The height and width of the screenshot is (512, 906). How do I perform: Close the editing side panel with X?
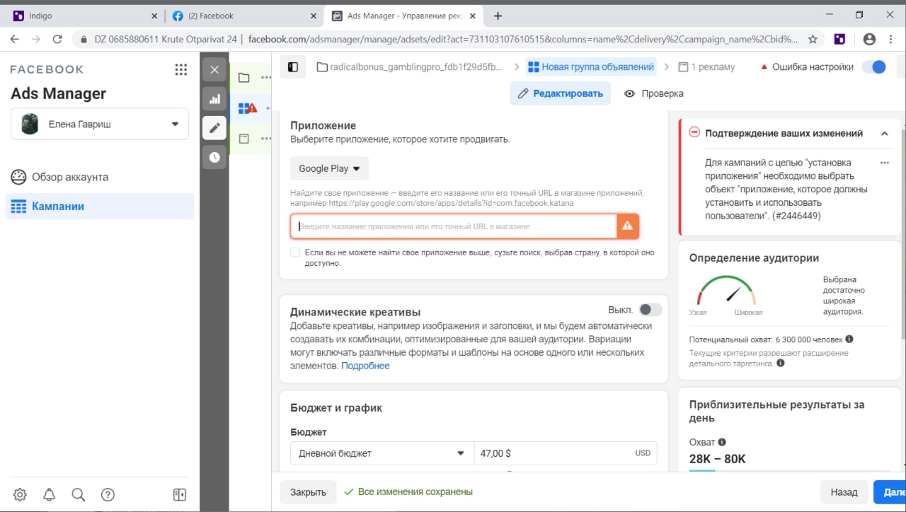pyautogui.click(x=214, y=69)
